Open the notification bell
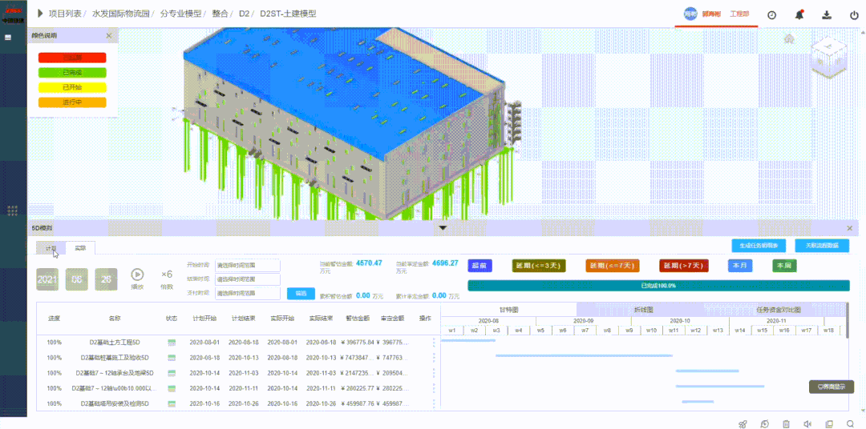 799,15
